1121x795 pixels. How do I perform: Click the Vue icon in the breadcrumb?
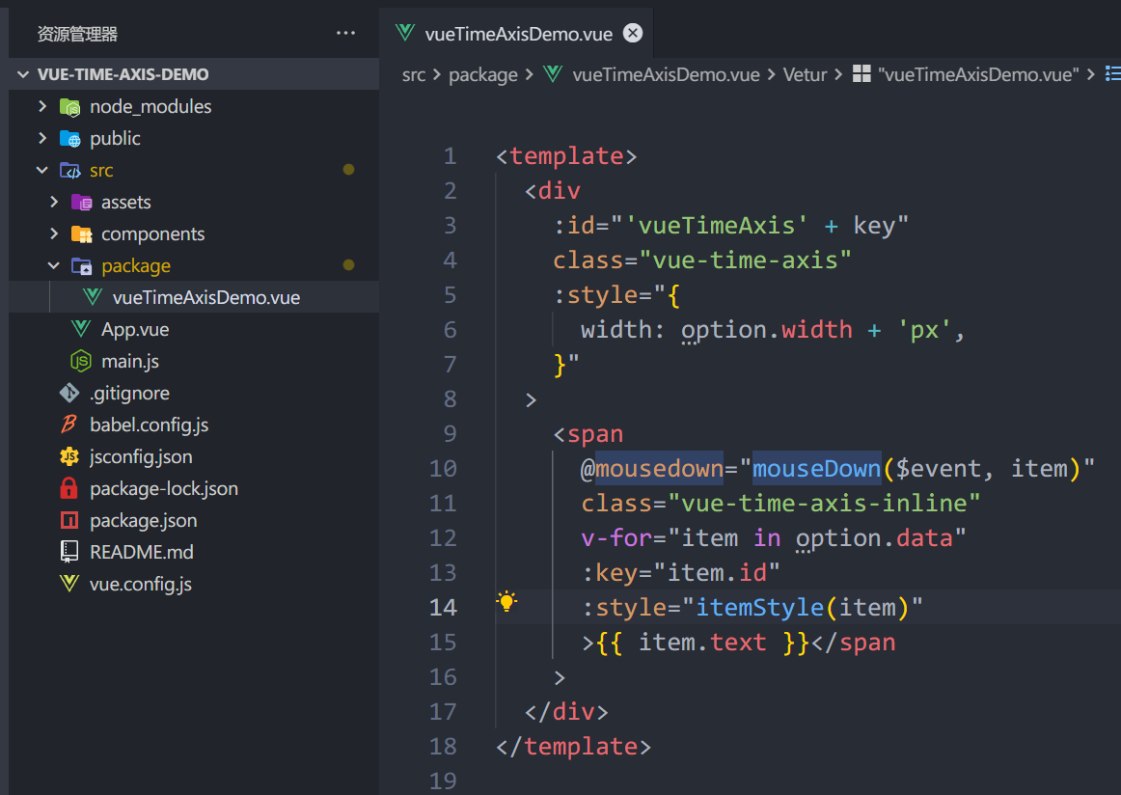(x=553, y=73)
